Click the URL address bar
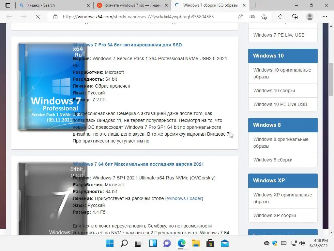This screenshot has width=334, height=251. click(x=138, y=17)
